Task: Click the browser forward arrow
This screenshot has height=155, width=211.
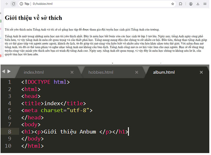Action: point(6,4)
